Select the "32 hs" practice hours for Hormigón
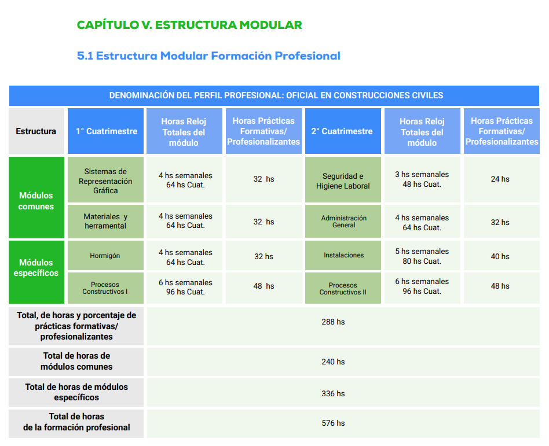Image resolution: width=549 pixels, height=446 pixels. point(263,256)
